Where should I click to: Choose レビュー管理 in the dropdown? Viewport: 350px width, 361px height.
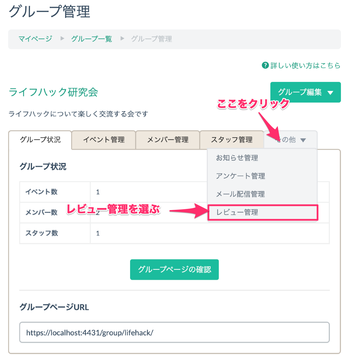click(x=237, y=212)
